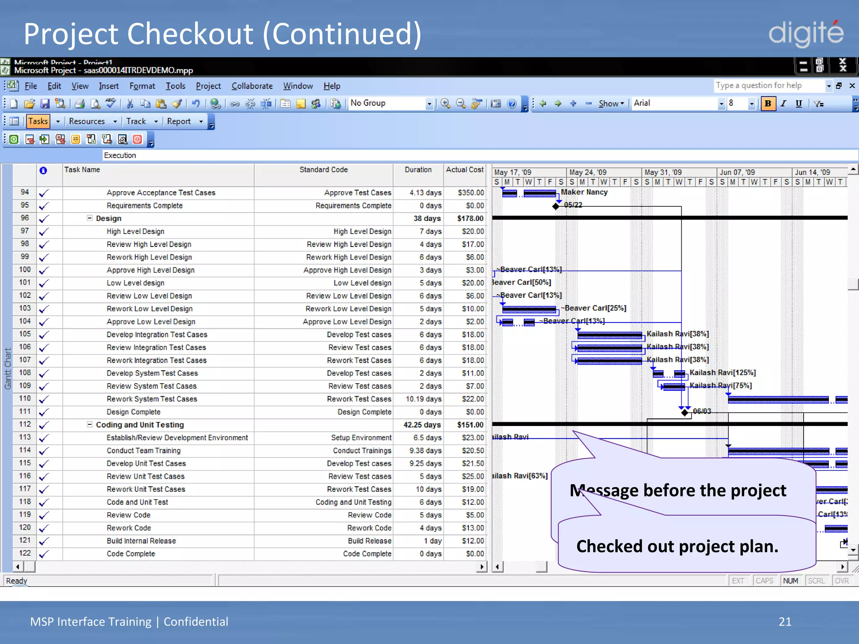Image resolution: width=859 pixels, height=644 pixels.
Task: Click the Indent green right arrow
Action: pyautogui.click(x=558, y=104)
